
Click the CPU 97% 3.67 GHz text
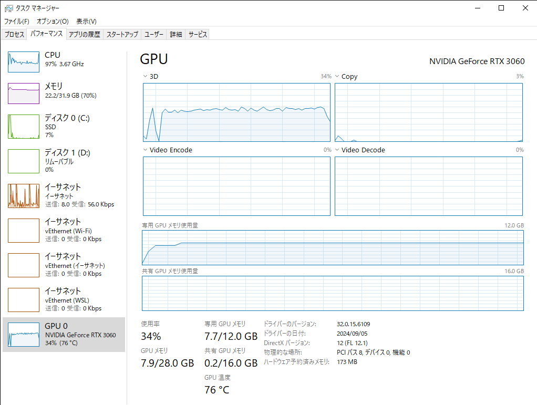coord(65,64)
